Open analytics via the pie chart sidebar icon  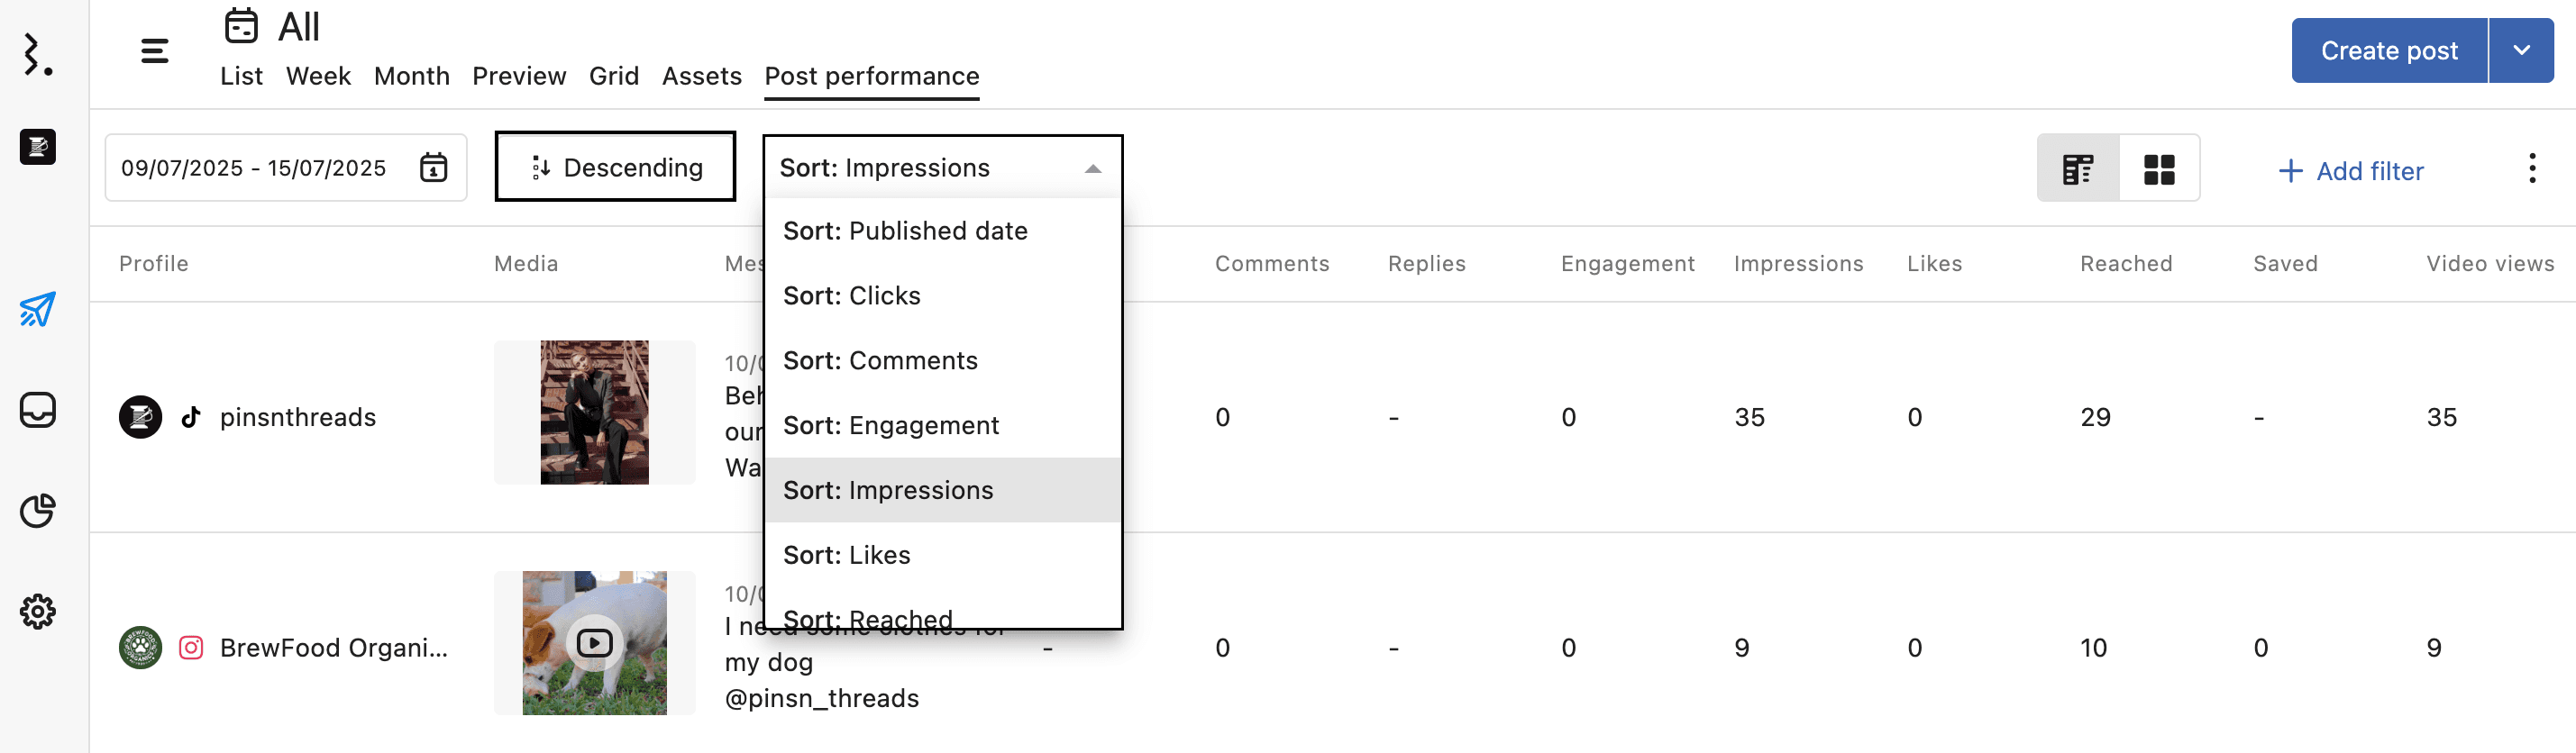[36, 511]
